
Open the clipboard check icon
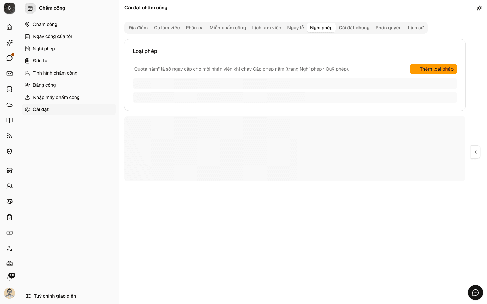coord(9,217)
